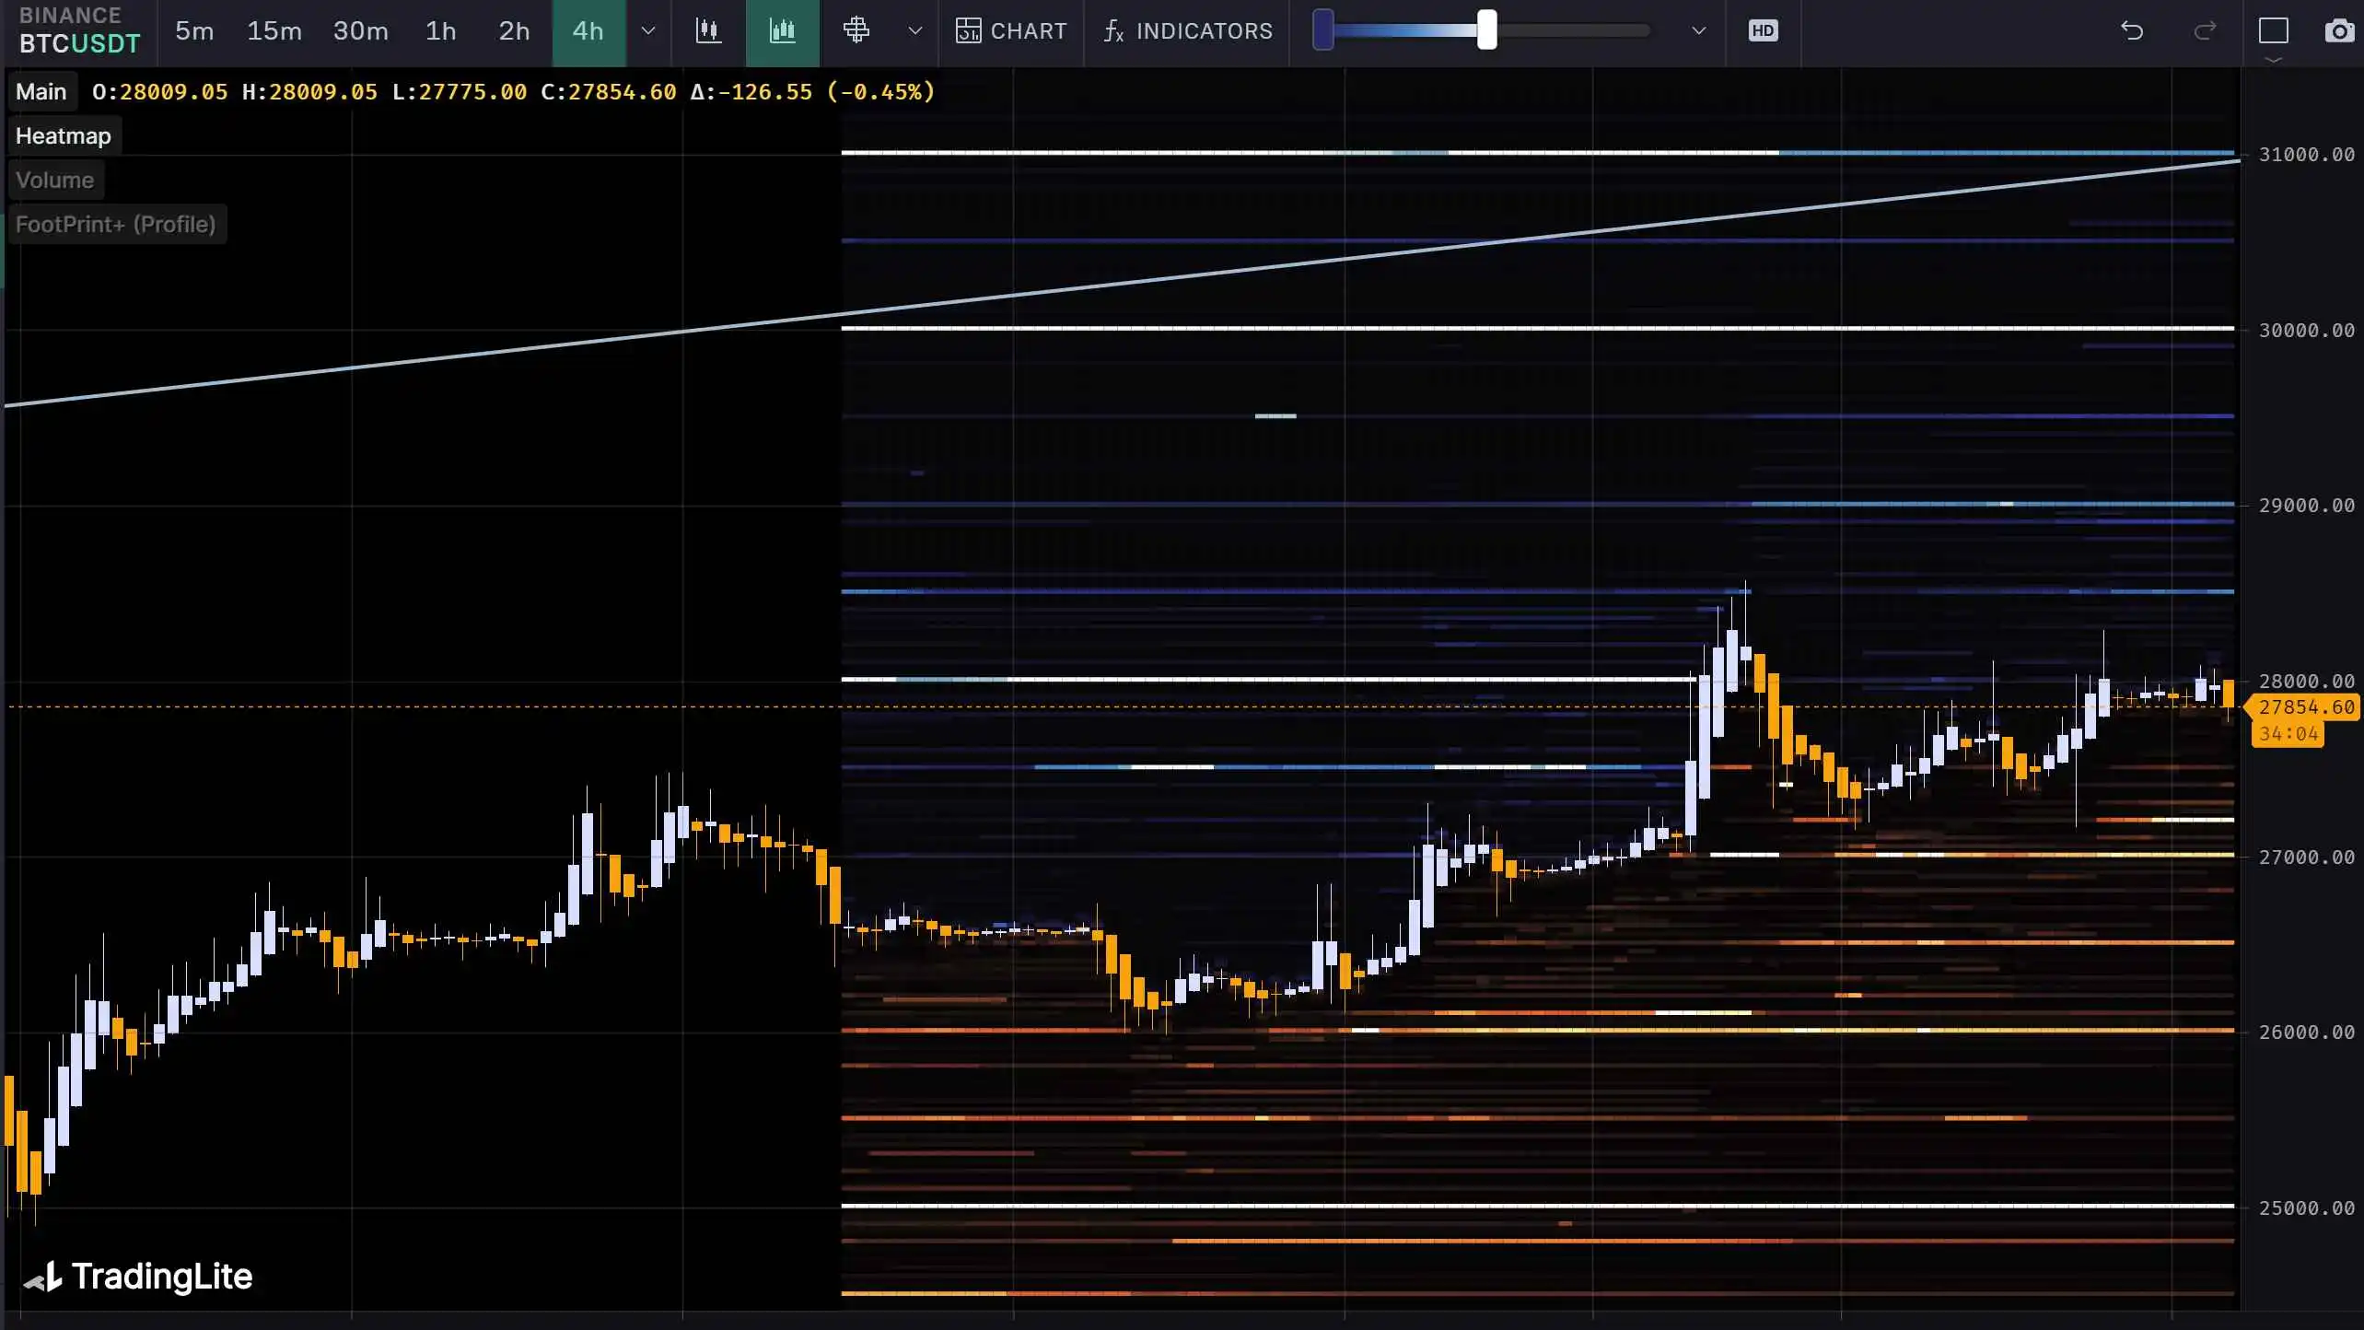The image size is (2364, 1330).
Task: Open the CHART settings button
Action: [1010, 31]
